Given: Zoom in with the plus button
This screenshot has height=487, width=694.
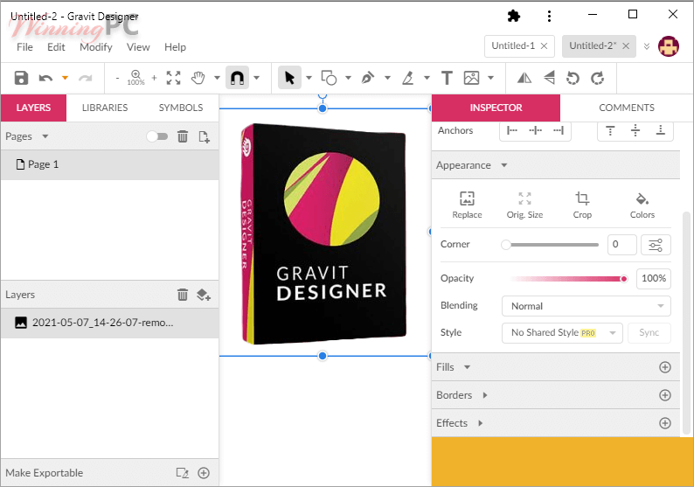Looking at the screenshot, I should tap(154, 78).
